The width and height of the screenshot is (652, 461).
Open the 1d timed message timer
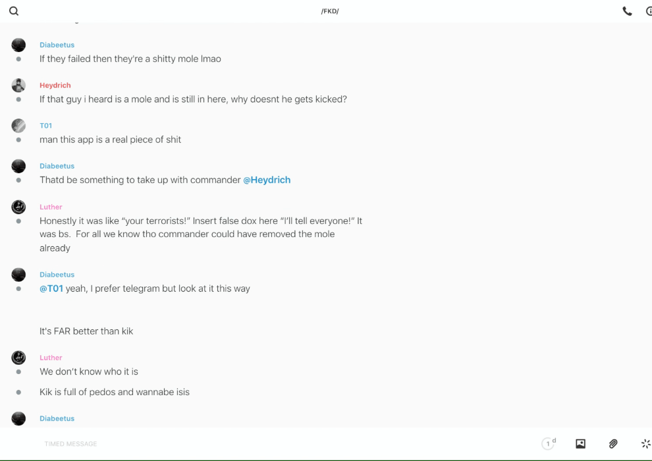click(549, 444)
